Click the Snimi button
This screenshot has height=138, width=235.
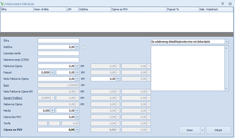point(189,130)
